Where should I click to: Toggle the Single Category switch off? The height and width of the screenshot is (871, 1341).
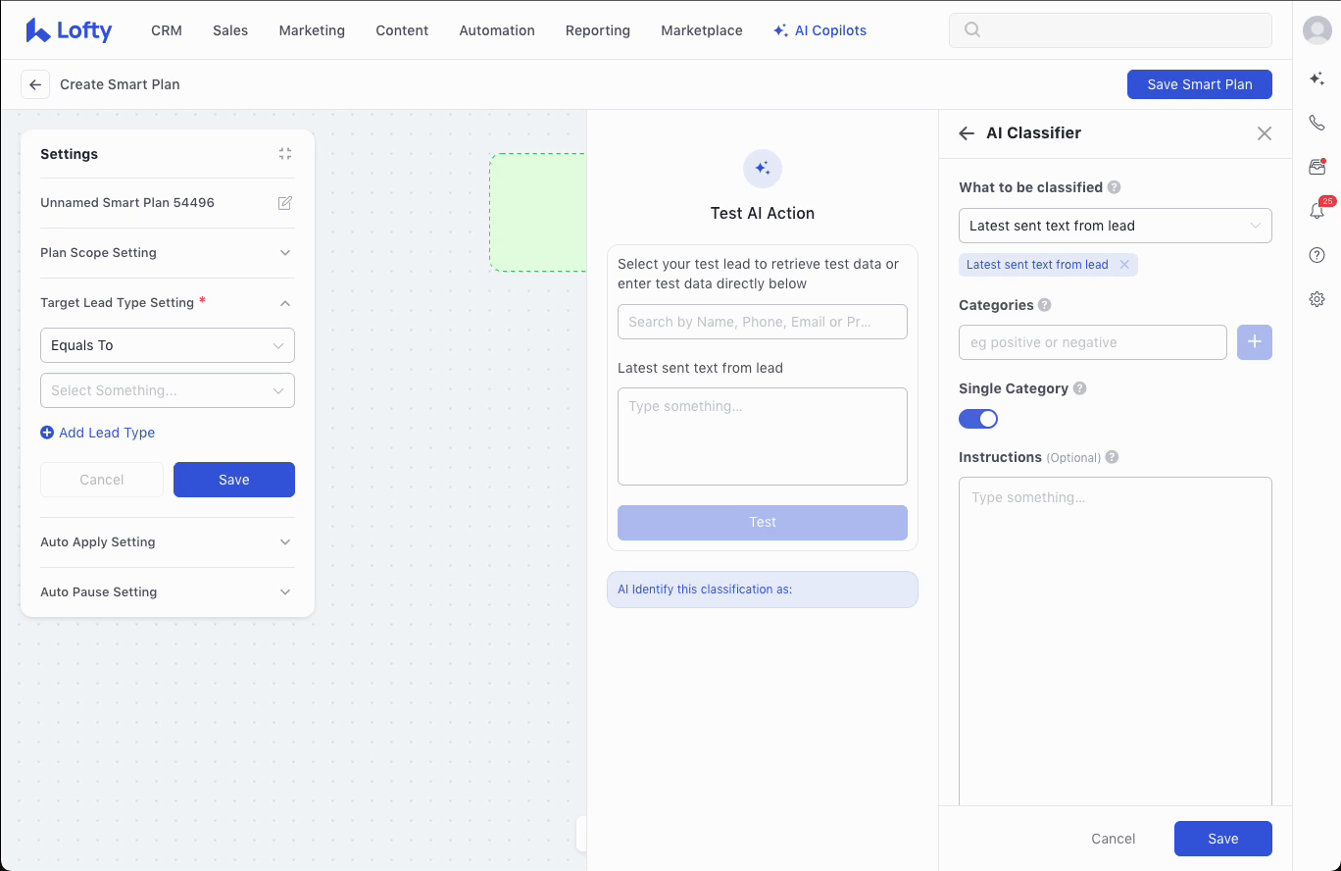(977, 419)
